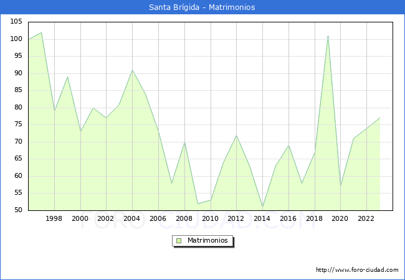Click the x-axis year 2020
The height and width of the screenshot is (280, 405).
340,218
